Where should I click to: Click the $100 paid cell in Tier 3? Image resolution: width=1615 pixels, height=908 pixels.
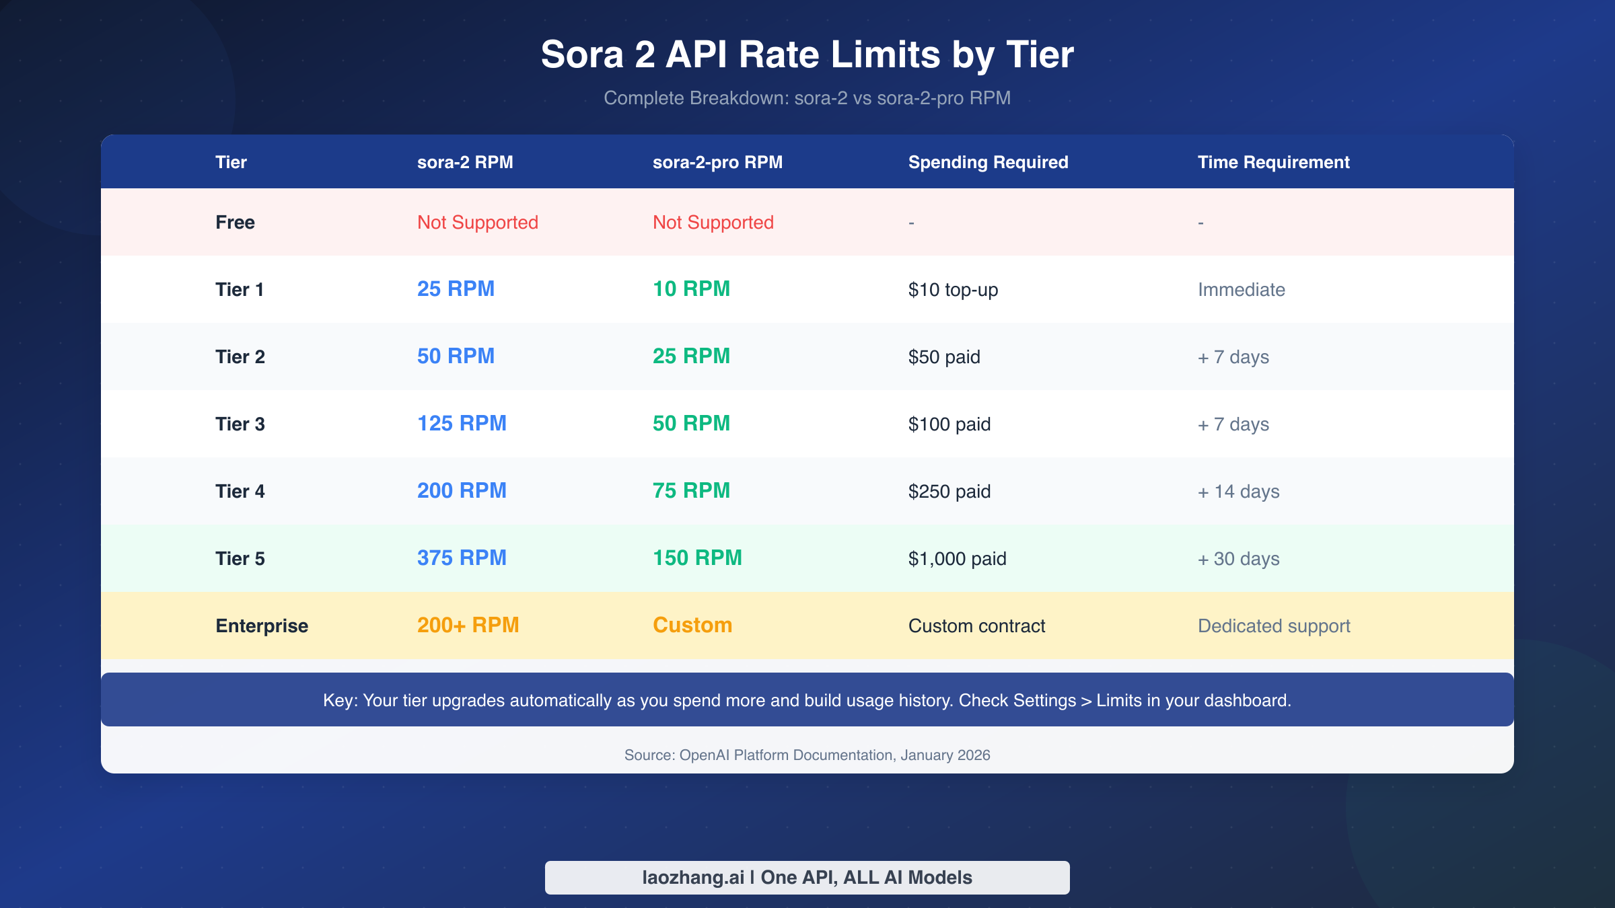click(x=949, y=424)
